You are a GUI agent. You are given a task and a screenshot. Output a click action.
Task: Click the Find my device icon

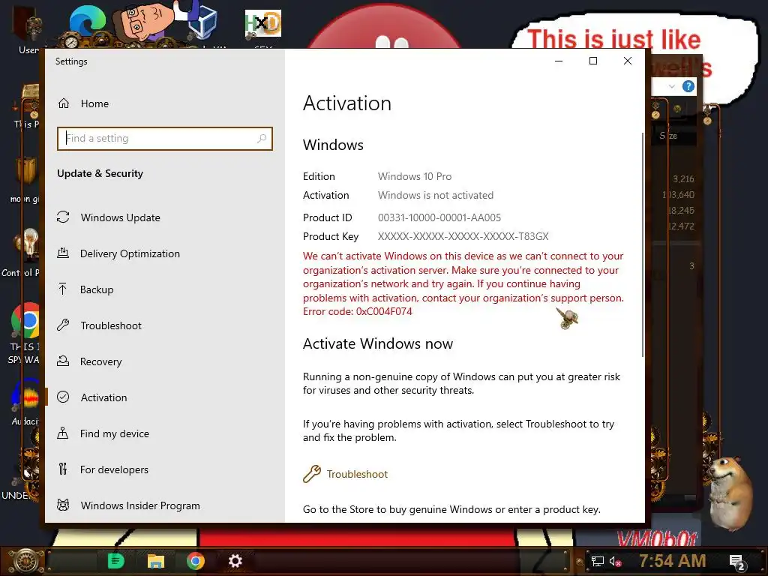pyautogui.click(x=63, y=433)
